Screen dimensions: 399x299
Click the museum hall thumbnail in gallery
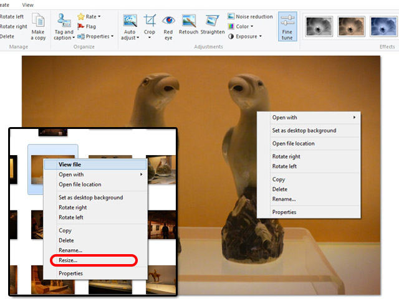click(162, 224)
